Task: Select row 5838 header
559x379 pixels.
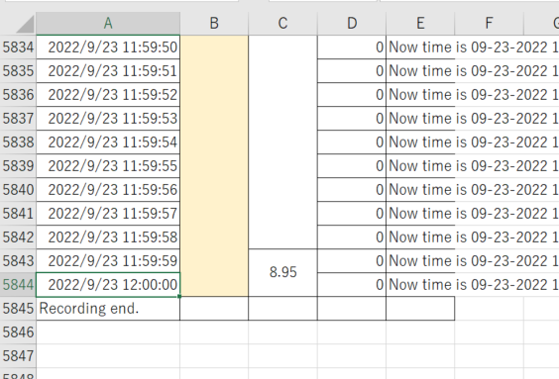Action: click(18, 142)
